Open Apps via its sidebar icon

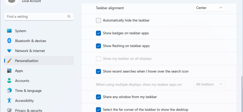click(x=9, y=71)
